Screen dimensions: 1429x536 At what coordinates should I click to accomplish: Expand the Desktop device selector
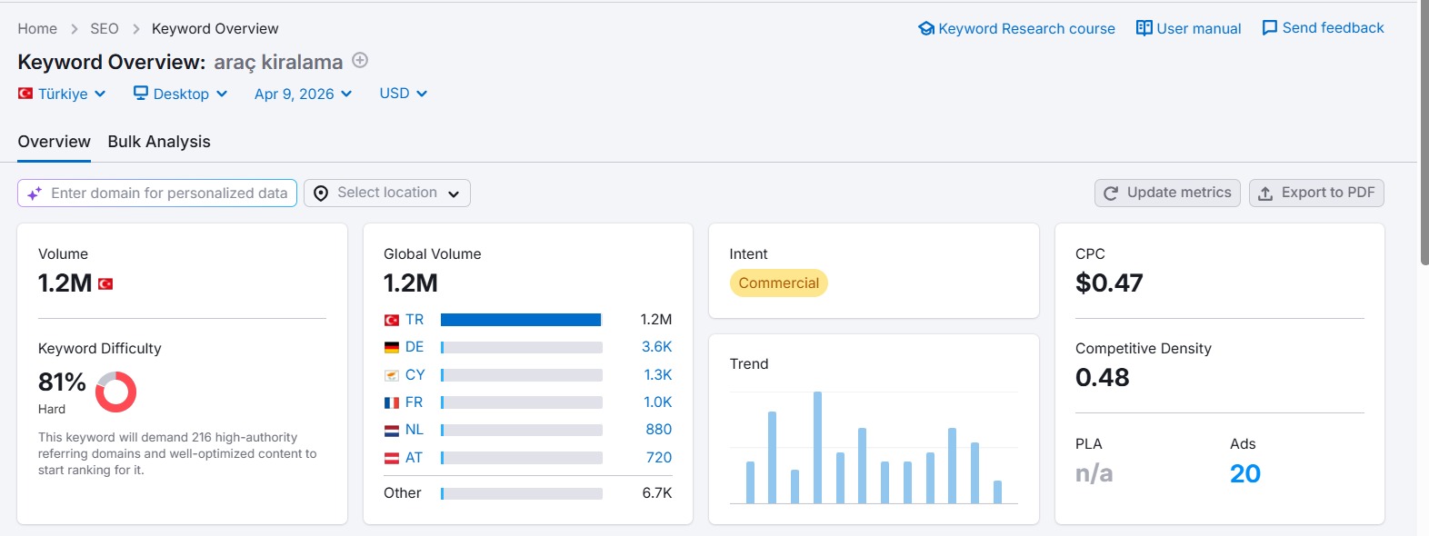180,94
